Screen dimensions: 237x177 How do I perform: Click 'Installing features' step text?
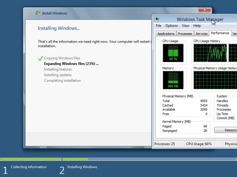click(x=58, y=69)
